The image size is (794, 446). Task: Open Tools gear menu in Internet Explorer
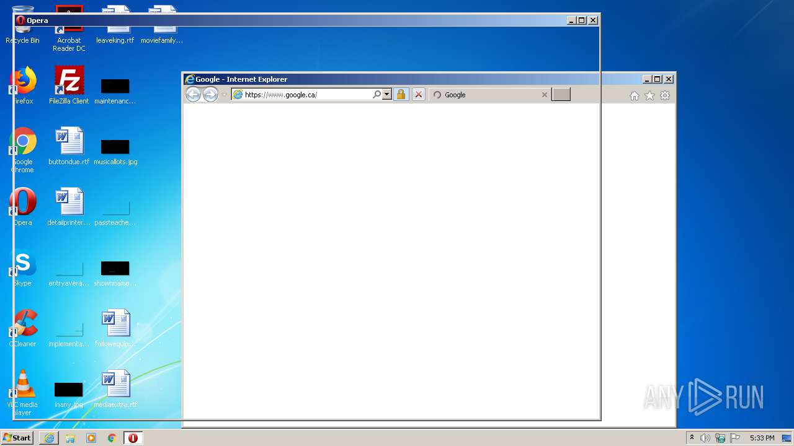tap(665, 95)
